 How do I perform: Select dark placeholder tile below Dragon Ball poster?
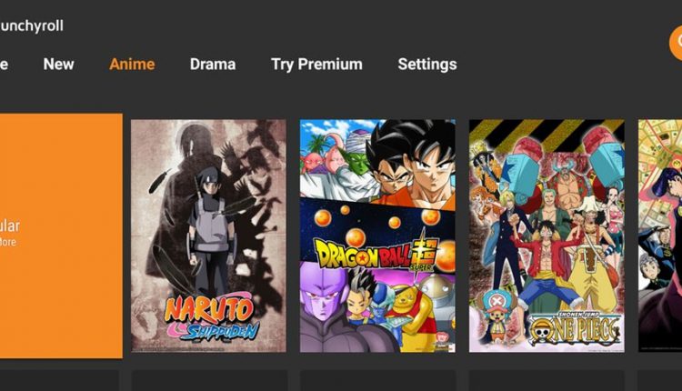pos(377,381)
